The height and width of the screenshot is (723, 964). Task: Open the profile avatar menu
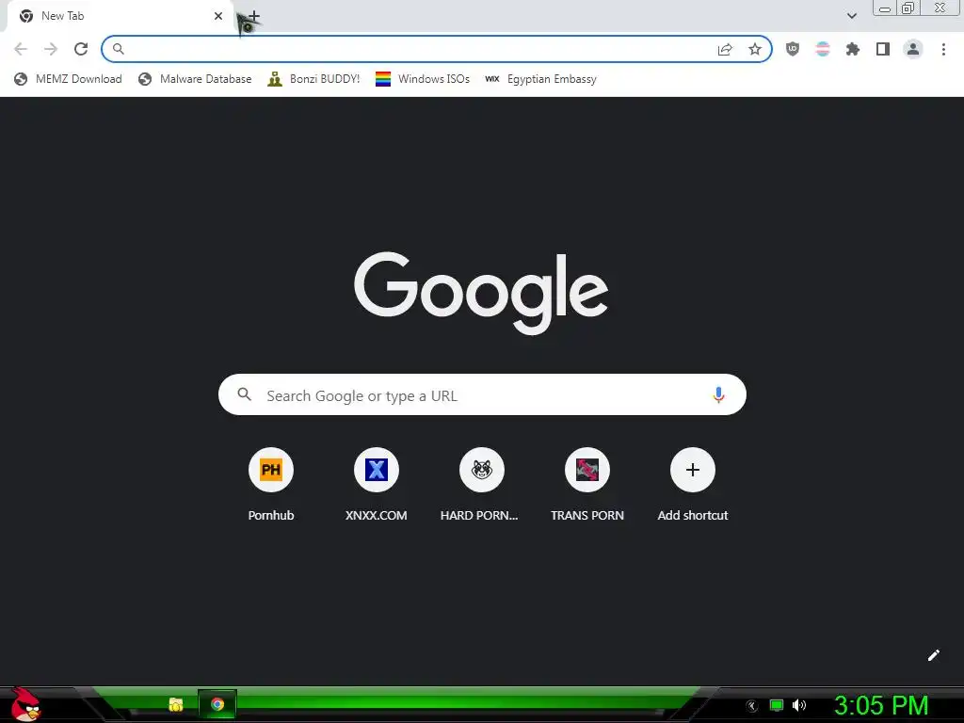(x=913, y=49)
